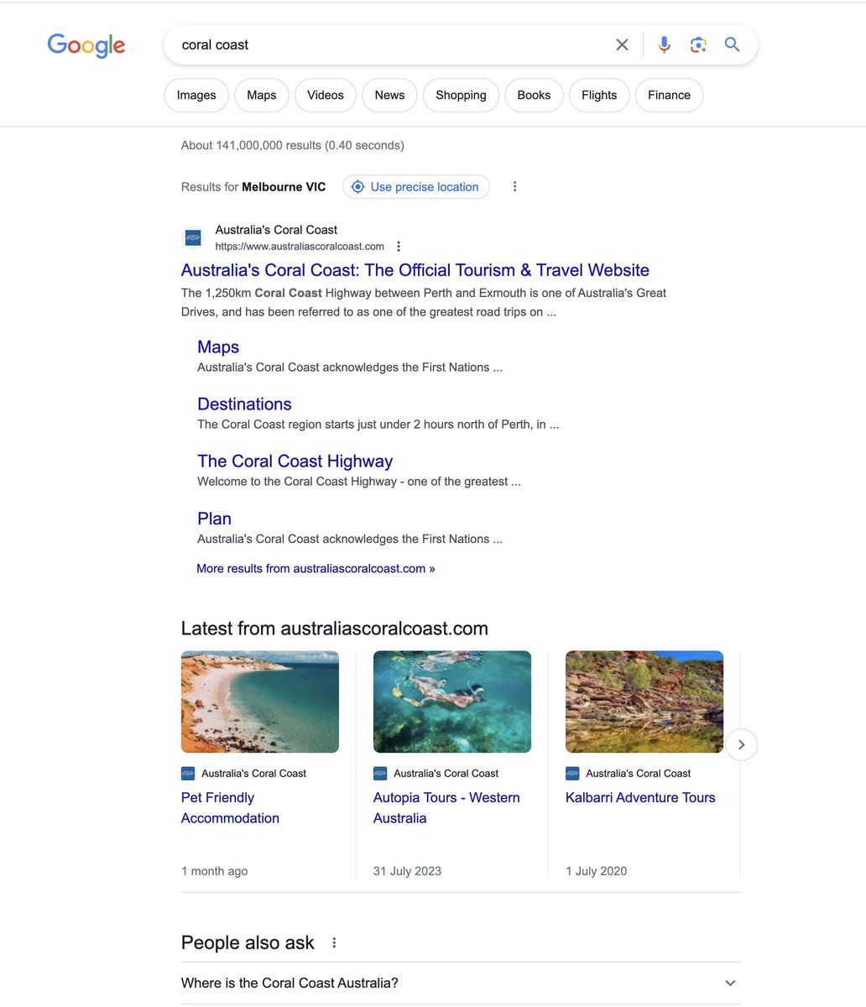Switch to Videos filter
The height and width of the screenshot is (1007, 866).
pyautogui.click(x=326, y=95)
